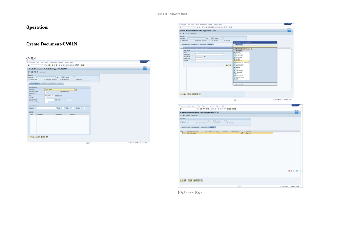Click the green Enter checkmark in left SAP window
This screenshot has width=345, height=244.
pyautogui.click(x=29, y=65)
